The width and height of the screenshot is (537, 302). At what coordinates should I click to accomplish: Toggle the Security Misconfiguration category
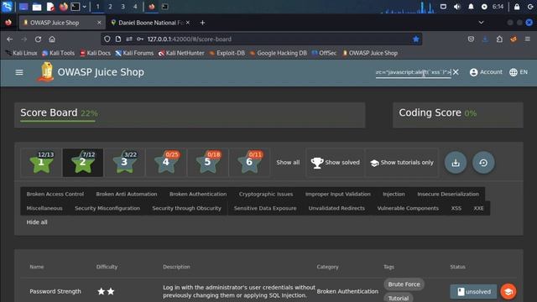click(x=107, y=208)
